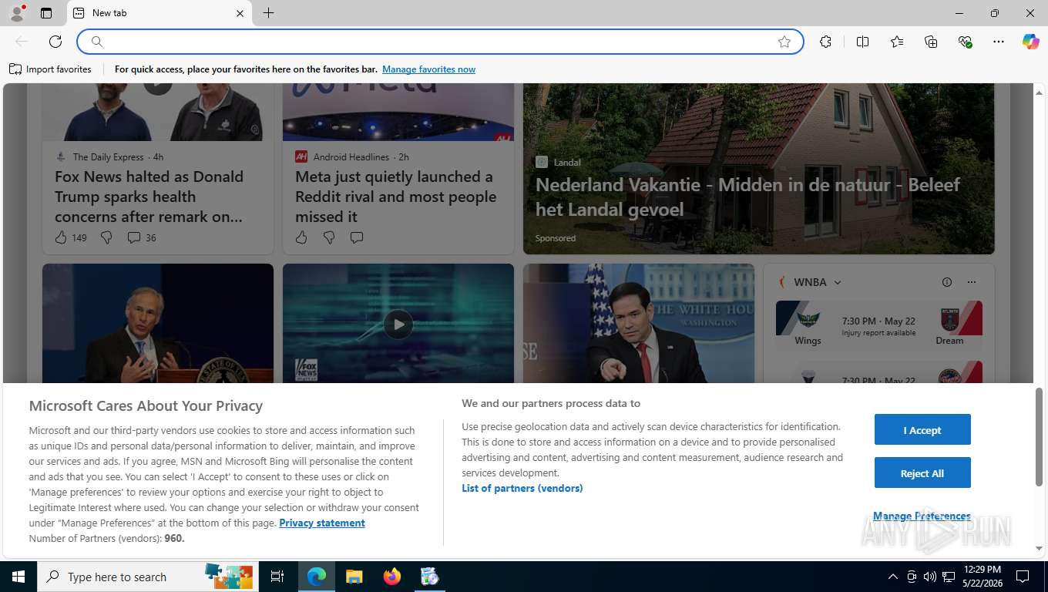Open Browser essentials heart icon
Viewport: 1048px width, 592px height.
(965, 42)
